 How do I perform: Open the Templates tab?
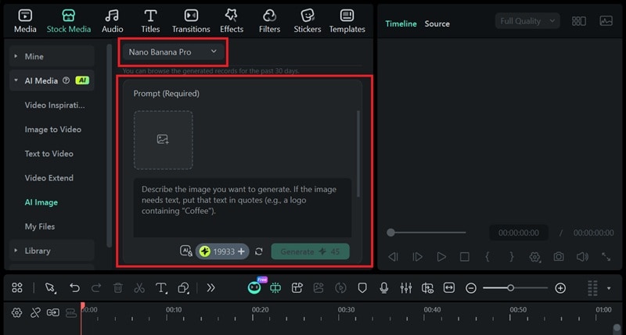tap(347, 22)
